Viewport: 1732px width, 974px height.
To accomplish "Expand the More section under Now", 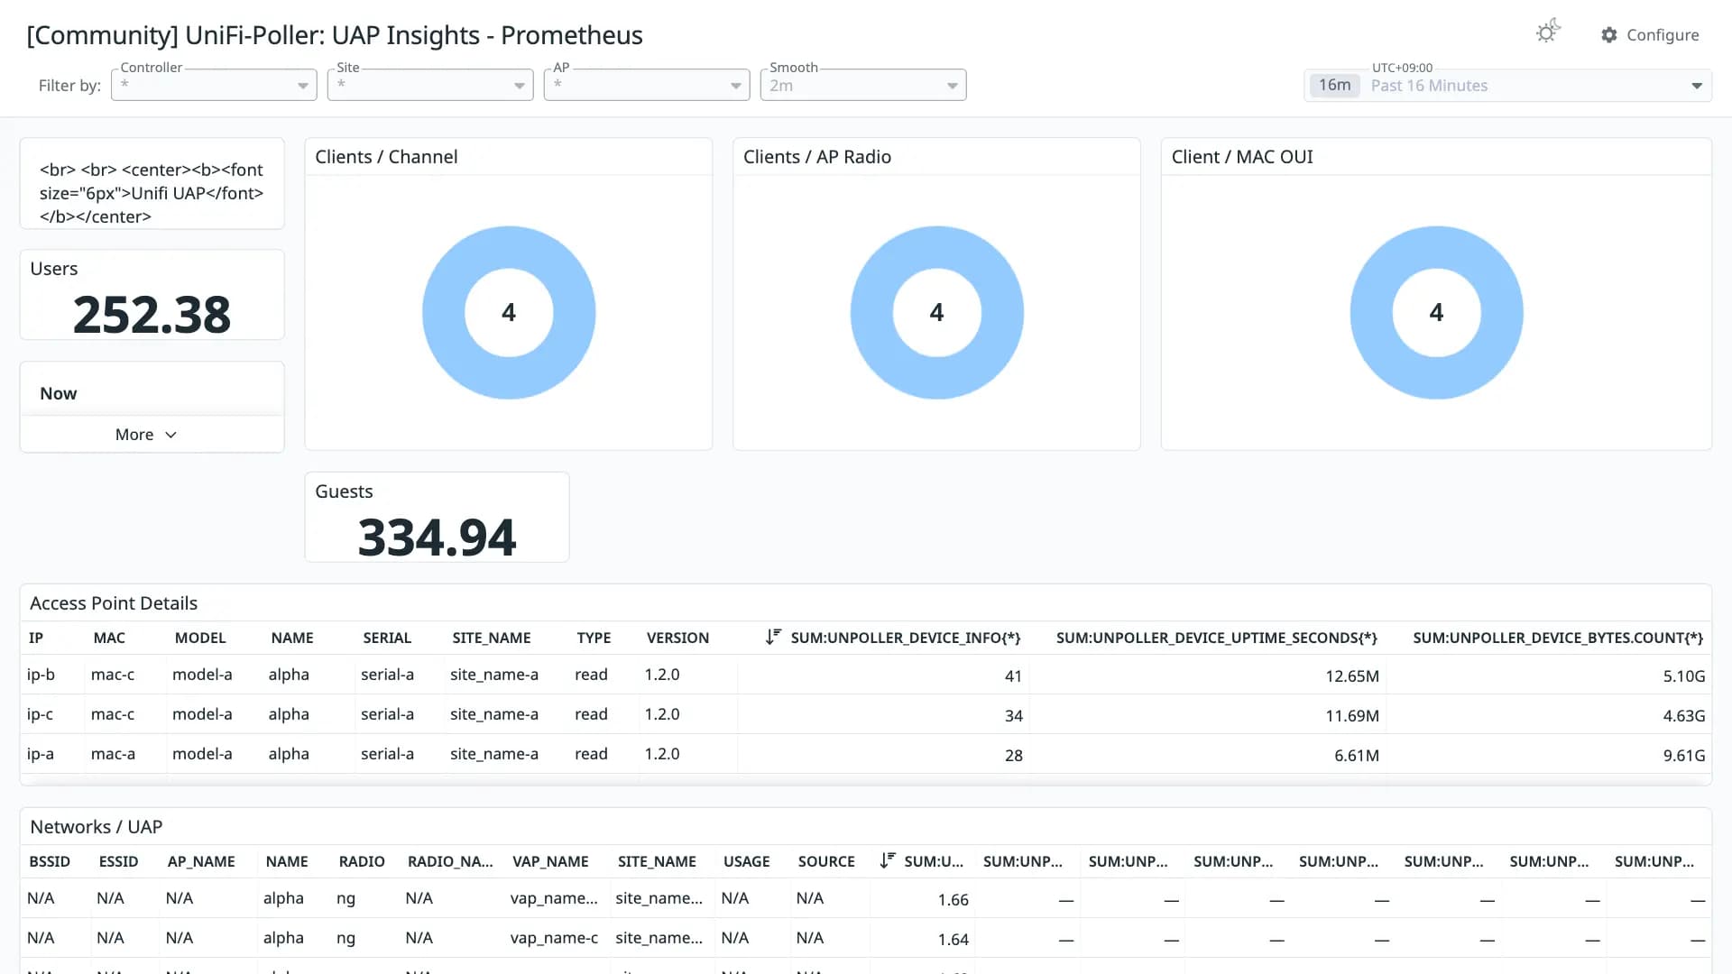I will coord(146,435).
